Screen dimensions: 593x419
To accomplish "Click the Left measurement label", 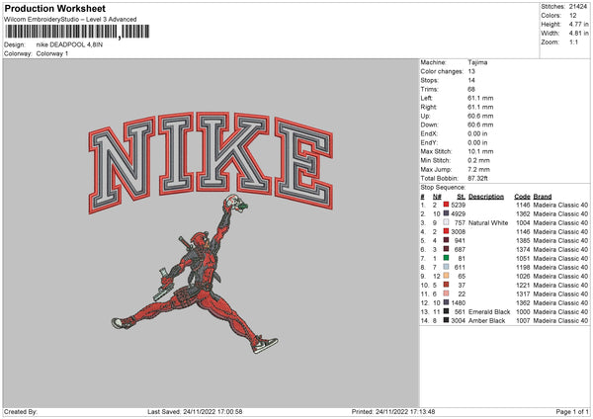I will [427, 98].
